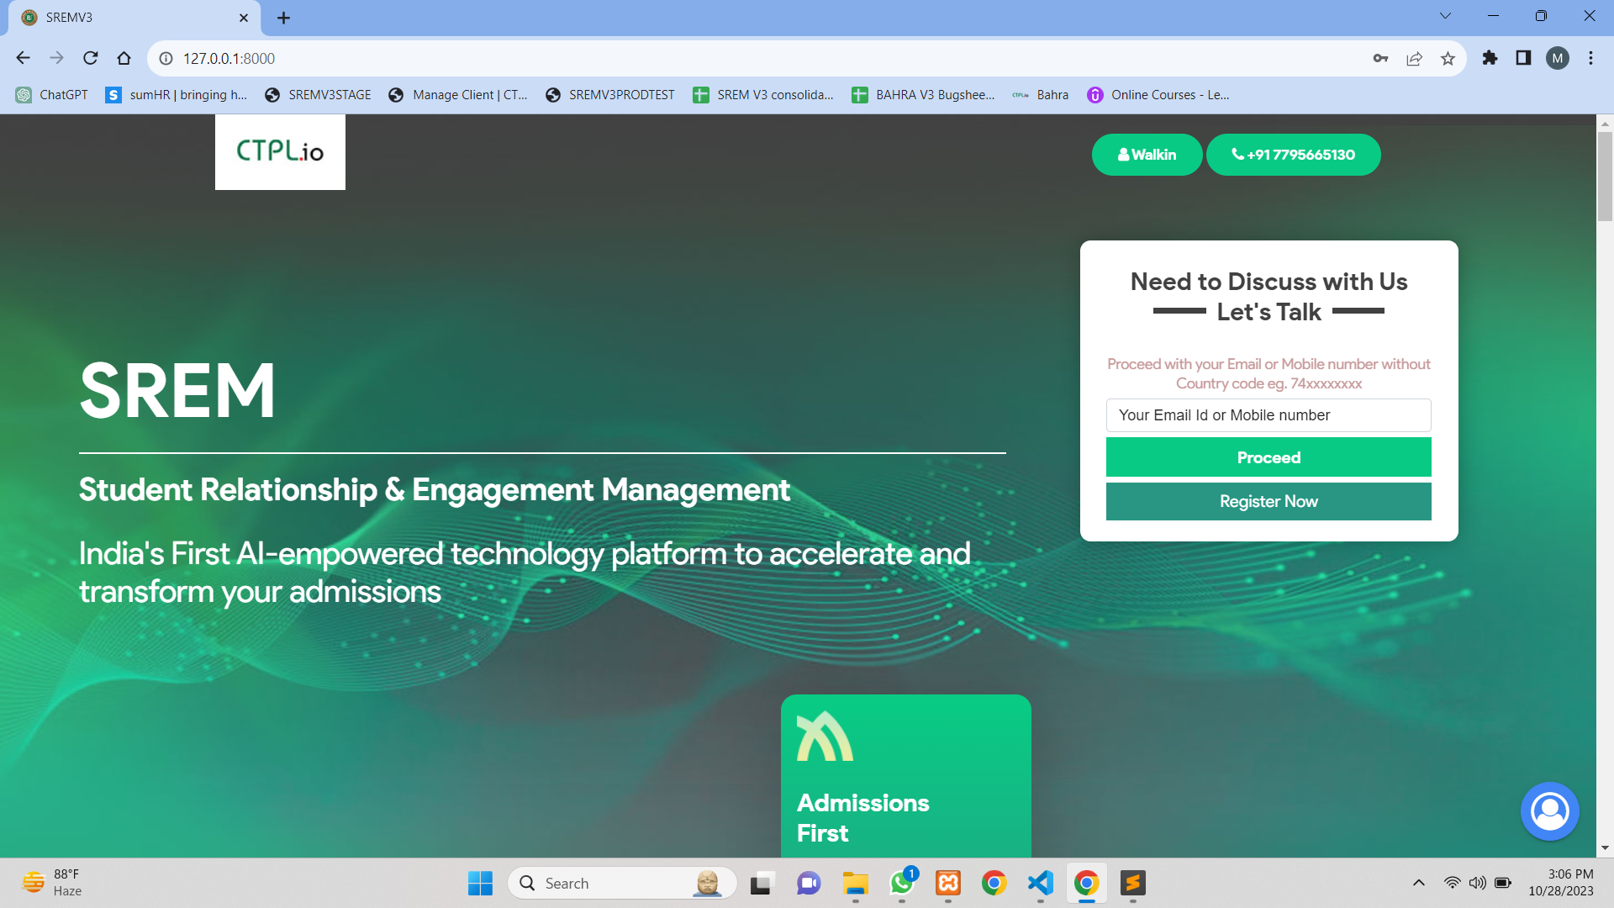
Task: Bookmark this tab with the star icon
Action: 1448,58
